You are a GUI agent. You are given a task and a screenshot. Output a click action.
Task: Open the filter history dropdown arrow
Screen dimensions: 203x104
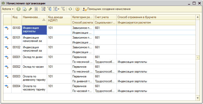[x=58, y=9]
